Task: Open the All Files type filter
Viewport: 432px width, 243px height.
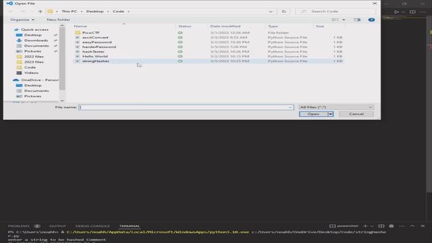Action: (x=336, y=107)
